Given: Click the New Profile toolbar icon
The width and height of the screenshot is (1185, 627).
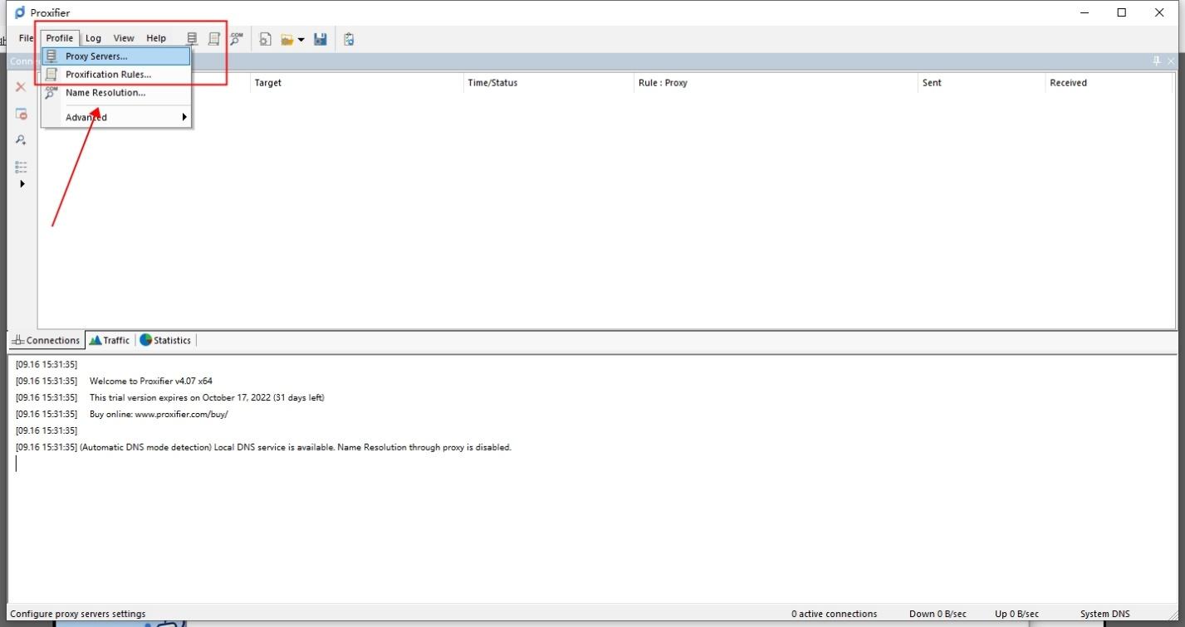Looking at the screenshot, I should [x=265, y=38].
